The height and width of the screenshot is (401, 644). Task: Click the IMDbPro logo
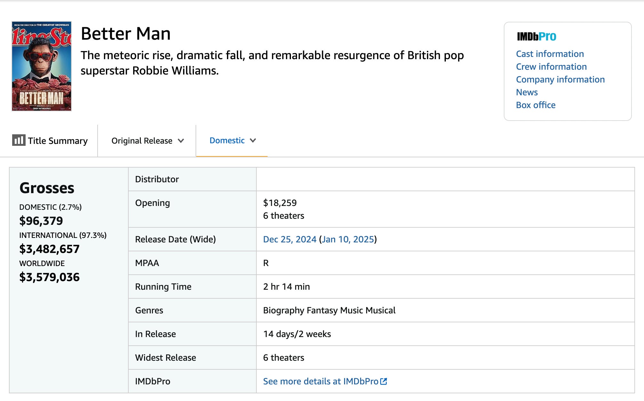(x=536, y=37)
